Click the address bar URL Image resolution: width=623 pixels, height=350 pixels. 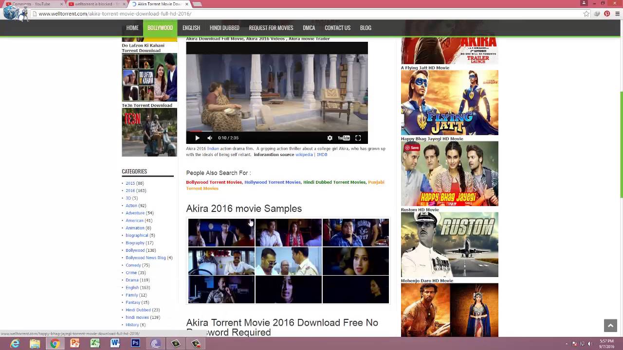[x=115, y=14]
